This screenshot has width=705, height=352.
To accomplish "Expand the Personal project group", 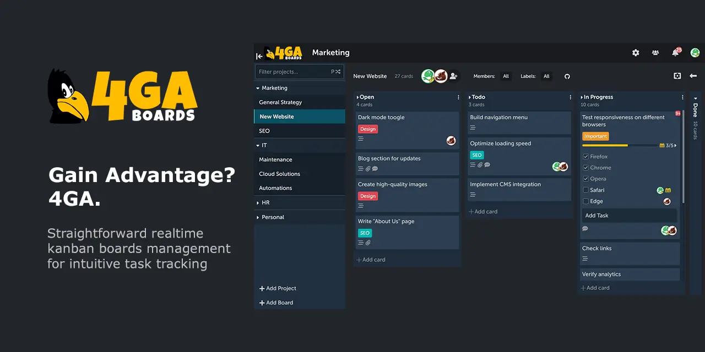I will tap(257, 217).
